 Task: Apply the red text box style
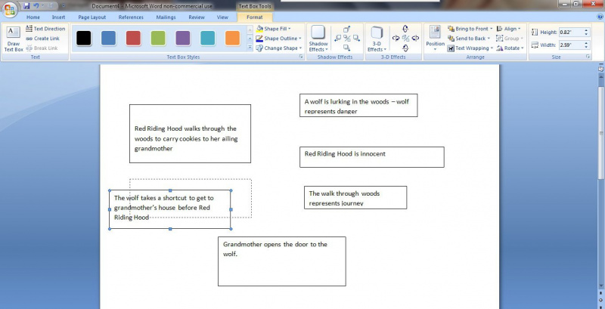(x=133, y=38)
